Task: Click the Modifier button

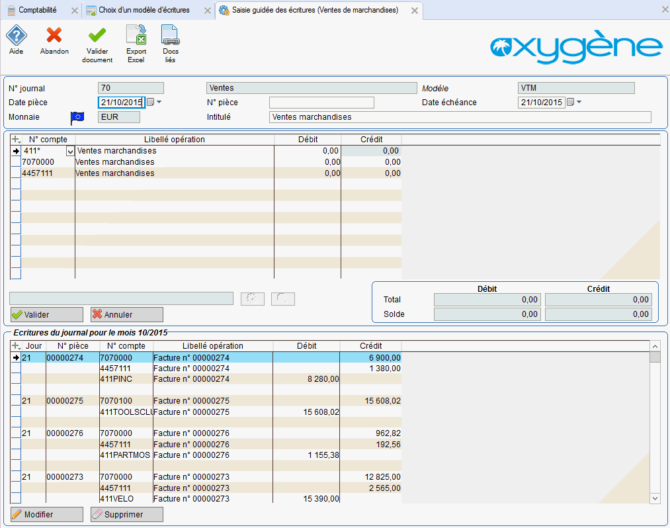Action: pyautogui.click(x=47, y=515)
